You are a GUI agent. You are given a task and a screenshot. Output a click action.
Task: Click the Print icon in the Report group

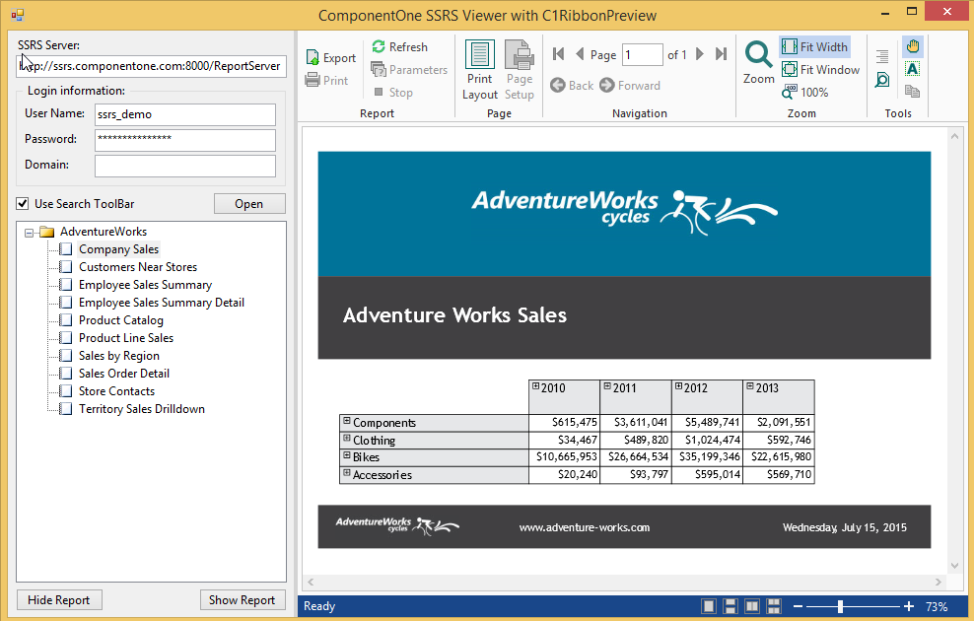pos(313,80)
